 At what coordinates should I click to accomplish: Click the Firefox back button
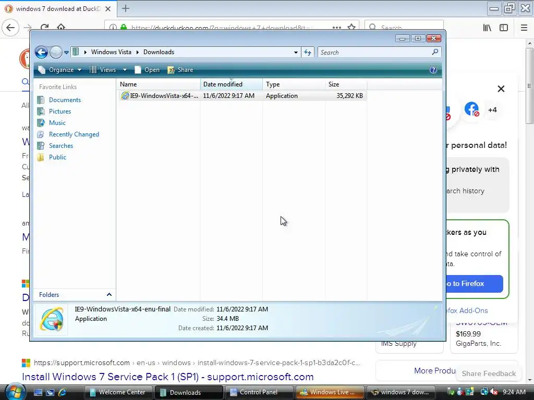click(10, 28)
